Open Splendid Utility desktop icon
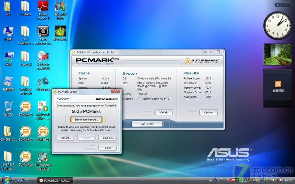The height and width of the screenshot is (184, 295). 60,10
